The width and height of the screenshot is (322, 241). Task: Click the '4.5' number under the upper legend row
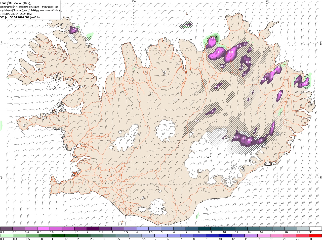click(150, 232)
